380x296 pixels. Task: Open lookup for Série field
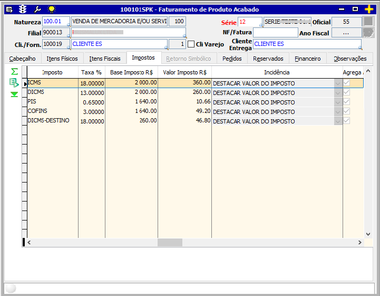pos(261,25)
